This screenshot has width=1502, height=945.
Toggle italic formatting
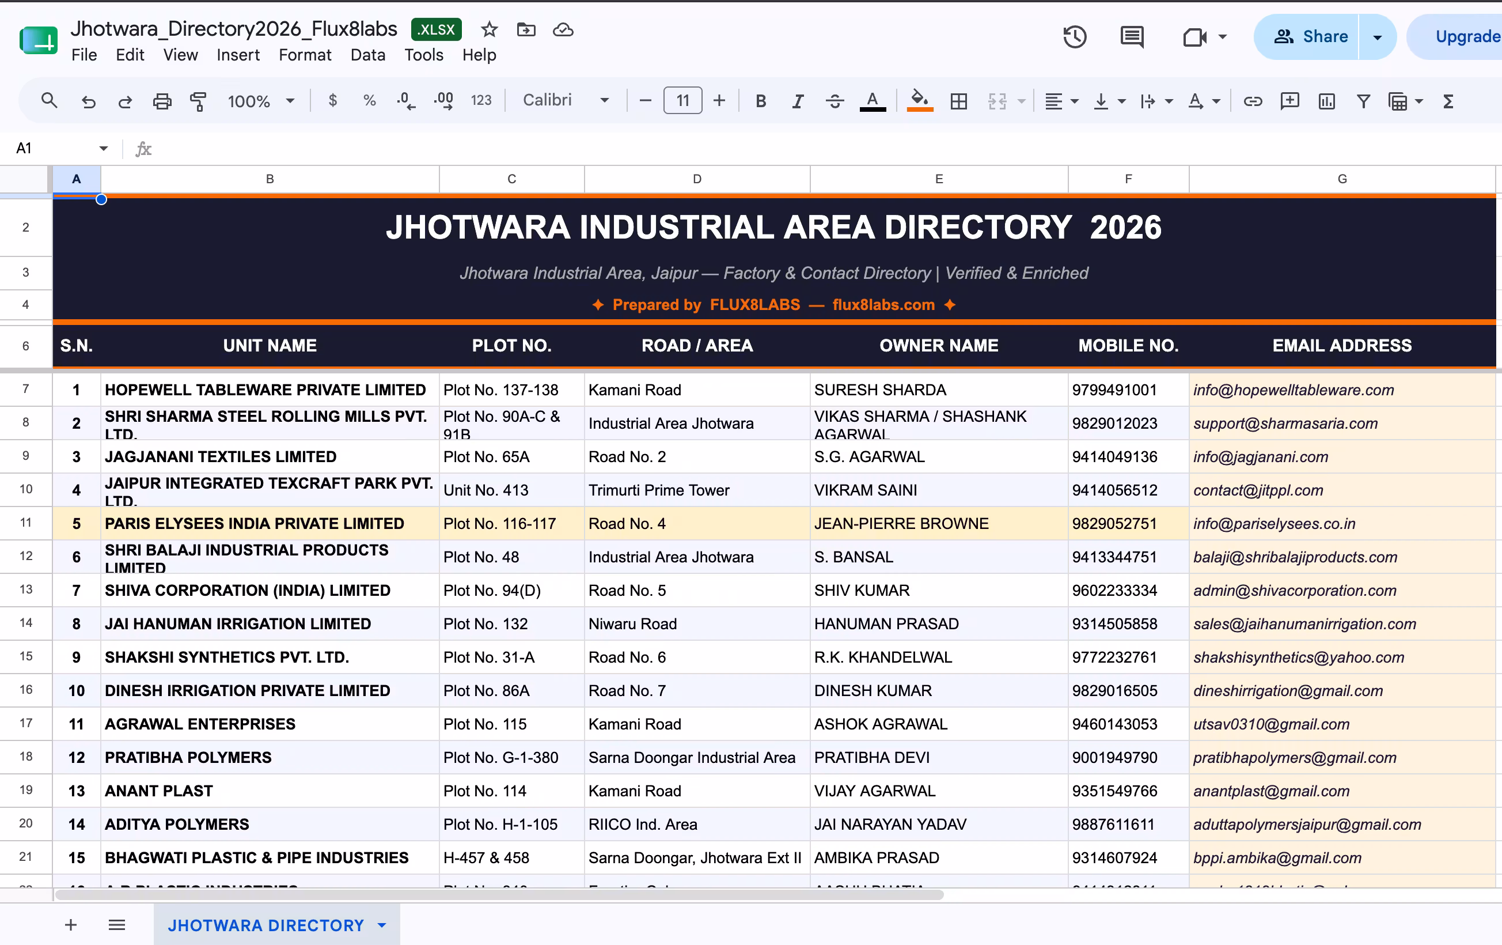click(x=797, y=101)
